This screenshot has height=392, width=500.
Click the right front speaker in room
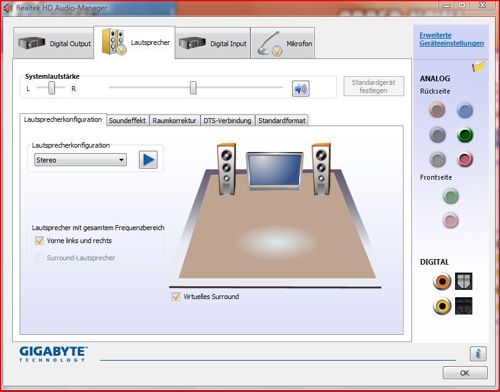pyautogui.click(x=321, y=169)
